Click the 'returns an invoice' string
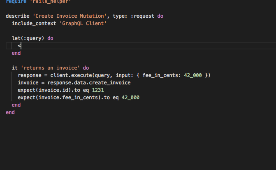Screen dimensions: 276x170 [50, 68]
